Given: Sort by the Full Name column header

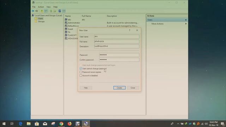Looking at the screenshot, I should [86, 16].
